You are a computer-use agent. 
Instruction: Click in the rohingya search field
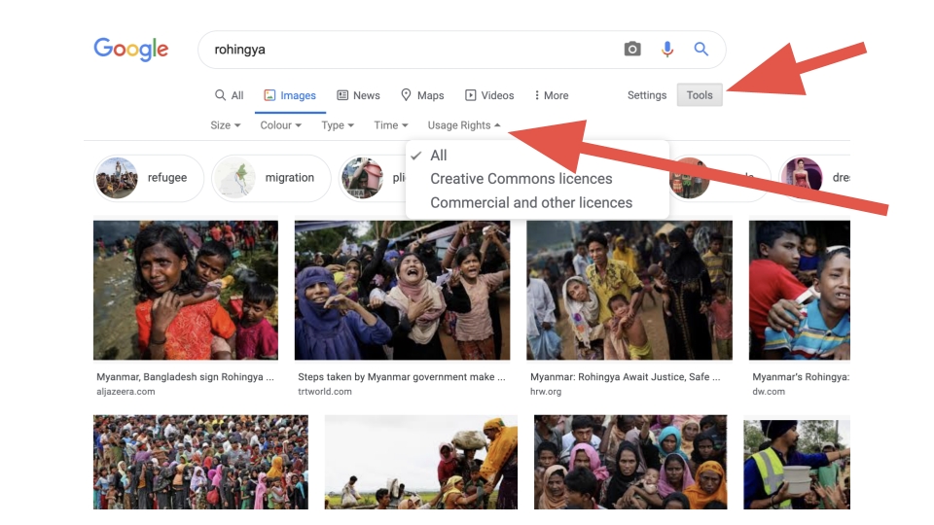click(409, 50)
